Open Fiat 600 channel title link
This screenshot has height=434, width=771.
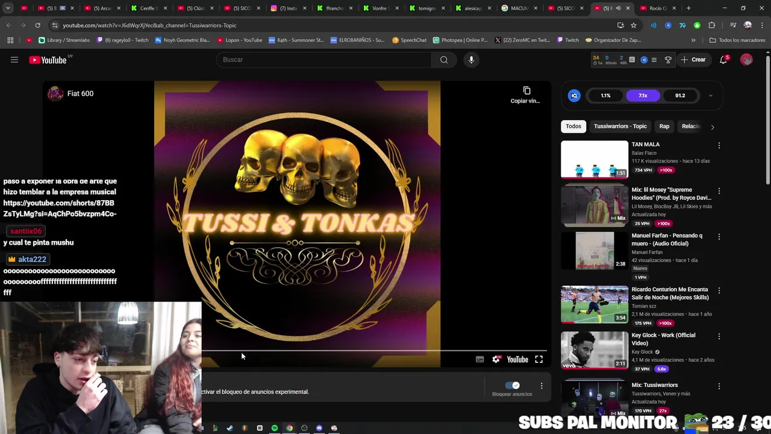pyautogui.click(x=80, y=93)
